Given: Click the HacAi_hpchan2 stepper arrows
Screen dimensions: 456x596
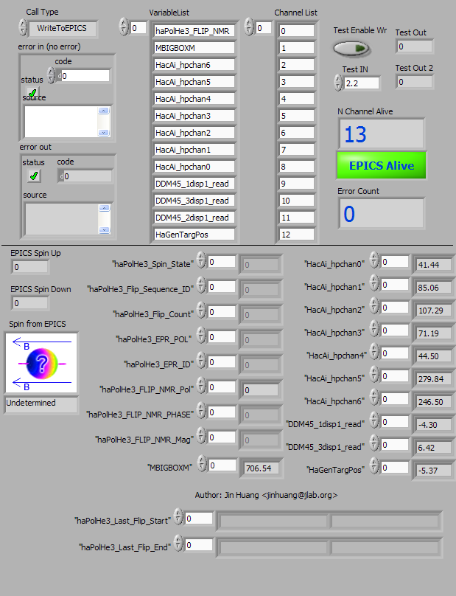Looking at the screenshot, I should click(x=374, y=307).
